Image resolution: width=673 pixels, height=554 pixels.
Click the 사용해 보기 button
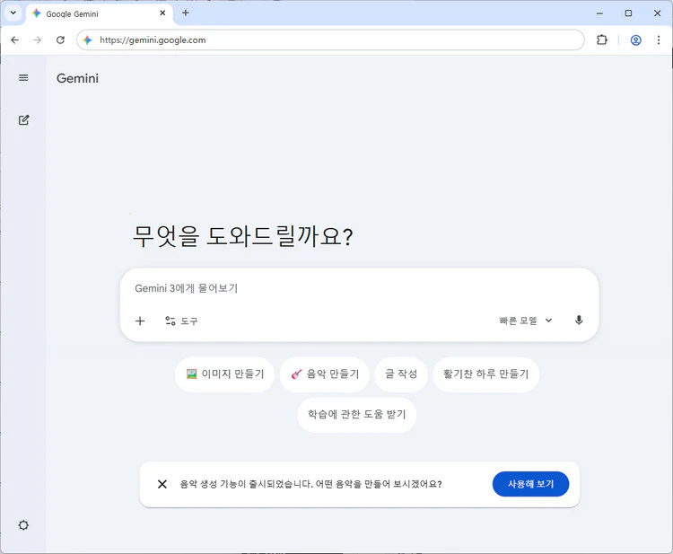point(530,484)
